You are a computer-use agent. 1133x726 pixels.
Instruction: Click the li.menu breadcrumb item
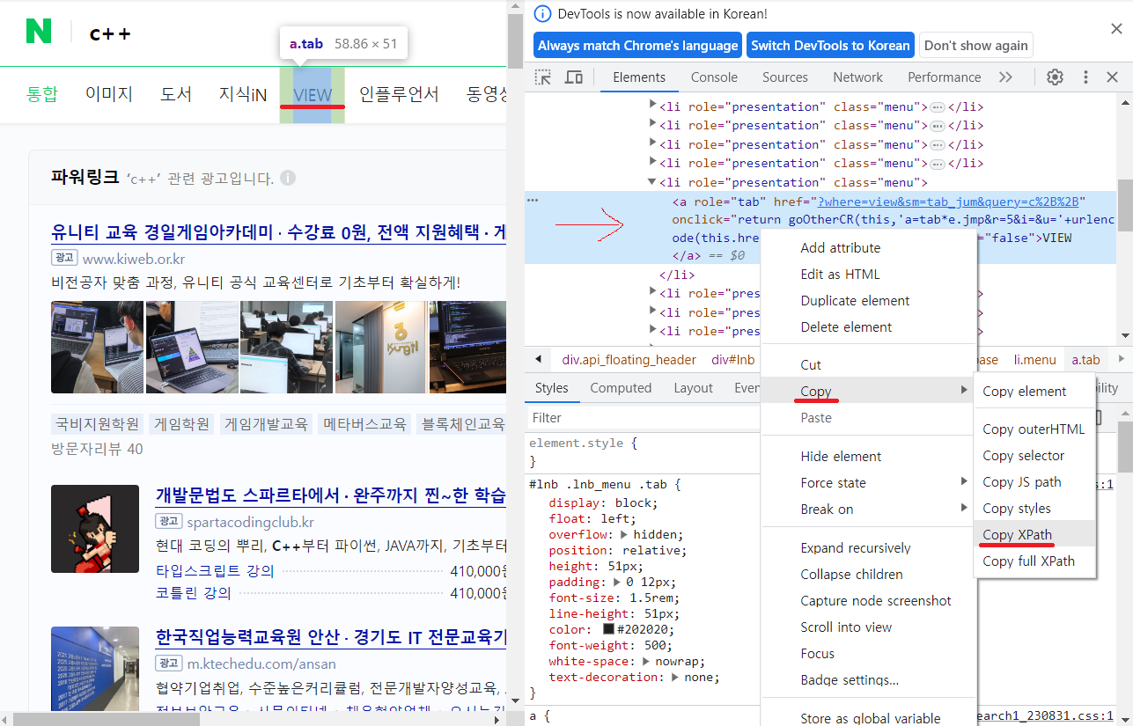(x=1034, y=359)
